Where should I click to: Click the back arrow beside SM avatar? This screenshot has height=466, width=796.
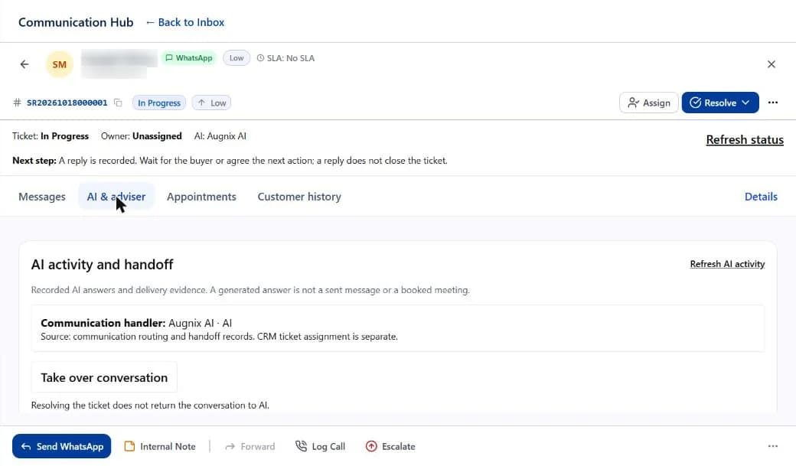pos(24,64)
